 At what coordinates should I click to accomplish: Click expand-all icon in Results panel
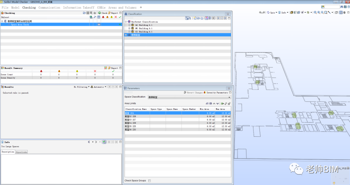(x=109, y=87)
